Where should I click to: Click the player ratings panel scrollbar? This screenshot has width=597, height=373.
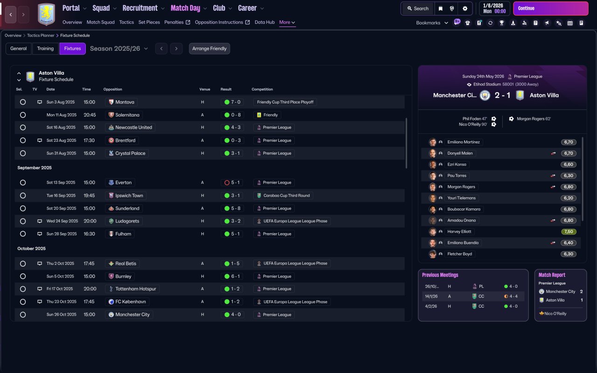point(583,179)
